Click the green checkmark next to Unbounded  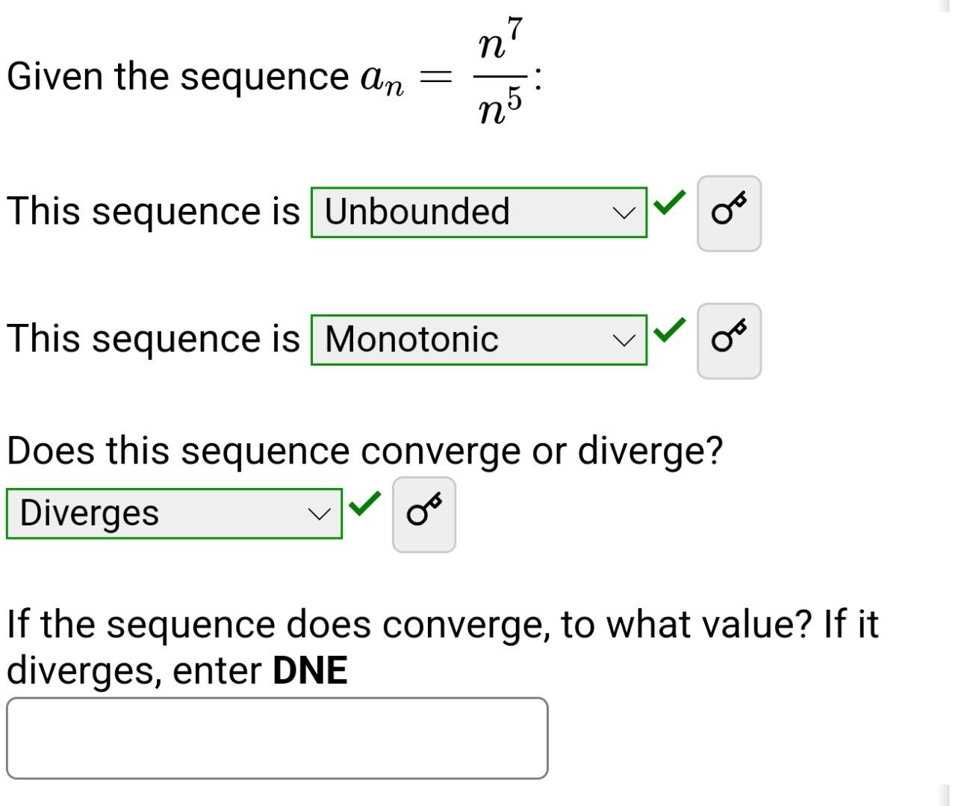[x=669, y=202]
